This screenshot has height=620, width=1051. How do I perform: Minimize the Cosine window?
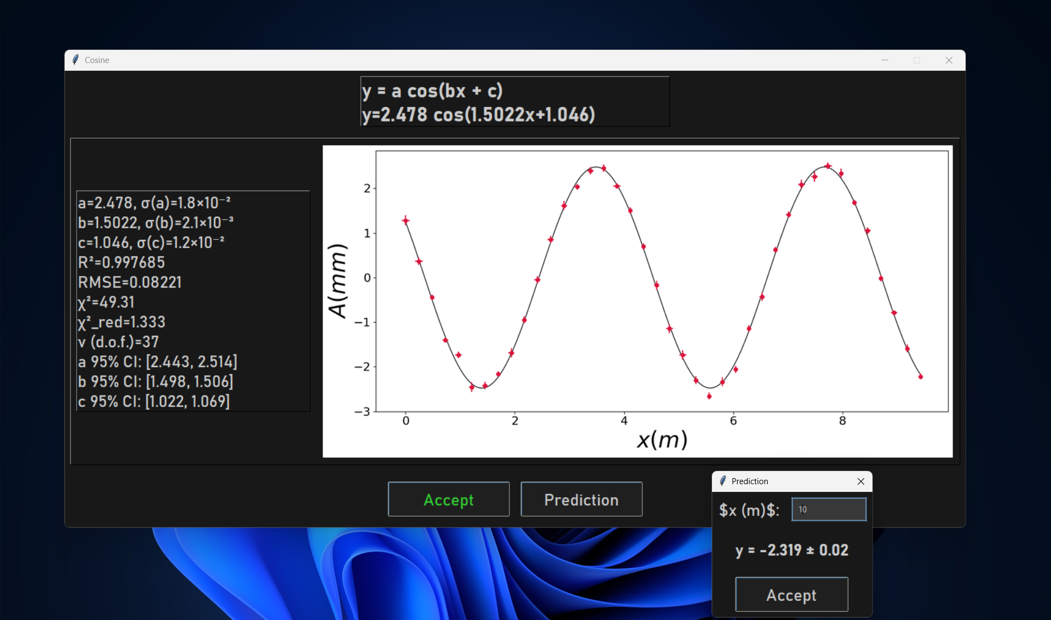[885, 60]
